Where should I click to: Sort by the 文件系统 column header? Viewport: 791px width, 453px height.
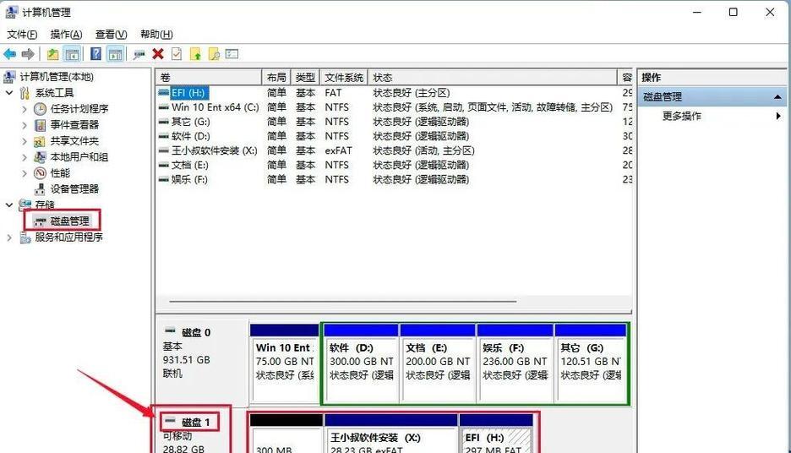[x=344, y=77]
